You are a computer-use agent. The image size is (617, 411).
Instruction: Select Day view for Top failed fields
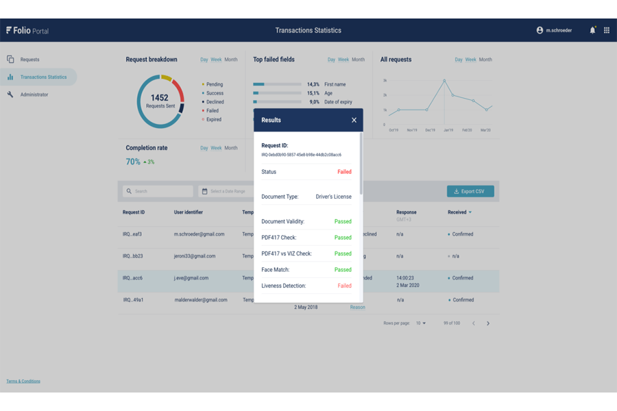click(x=331, y=60)
